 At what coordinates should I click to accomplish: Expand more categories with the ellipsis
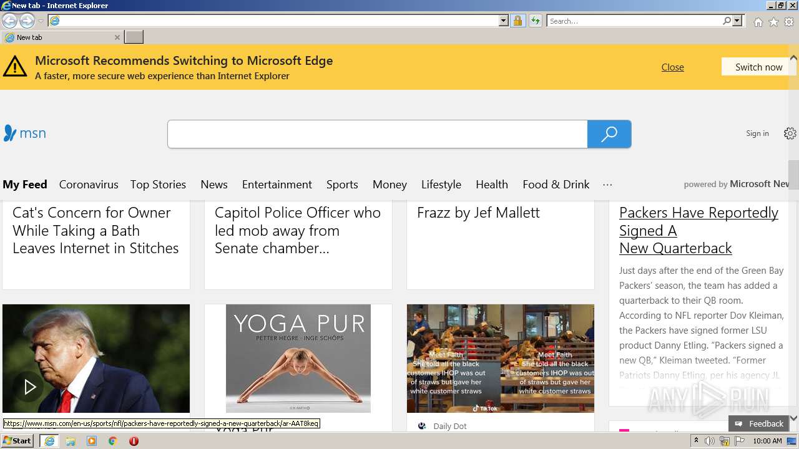[607, 185]
